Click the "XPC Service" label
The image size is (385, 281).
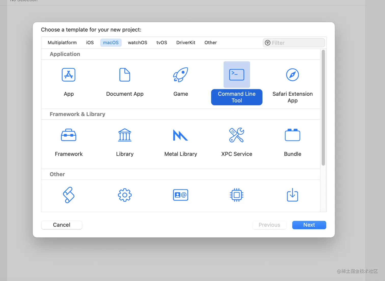pyautogui.click(x=237, y=154)
